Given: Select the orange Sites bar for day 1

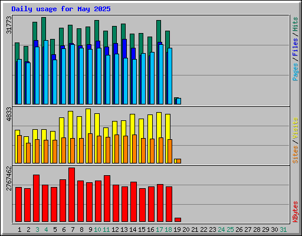Looking at the screenshot, I should [19, 149].
